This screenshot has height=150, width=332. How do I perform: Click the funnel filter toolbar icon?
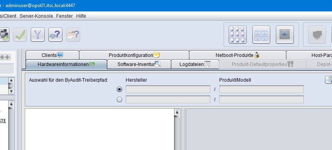[x=38, y=35]
